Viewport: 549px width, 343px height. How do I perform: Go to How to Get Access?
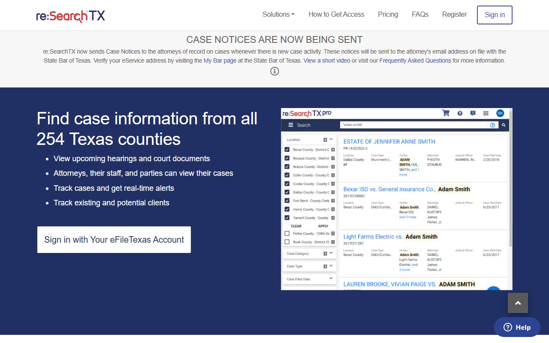coord(336,15)
